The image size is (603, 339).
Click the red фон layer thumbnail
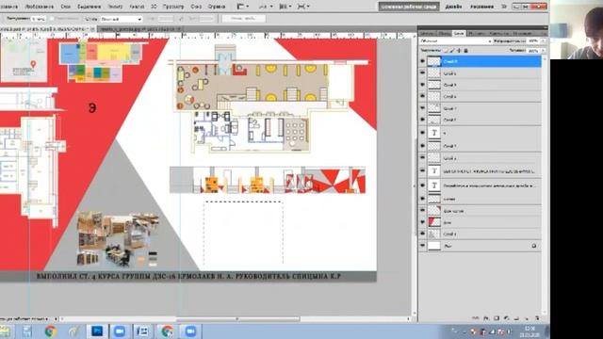[x=434, y=222]
